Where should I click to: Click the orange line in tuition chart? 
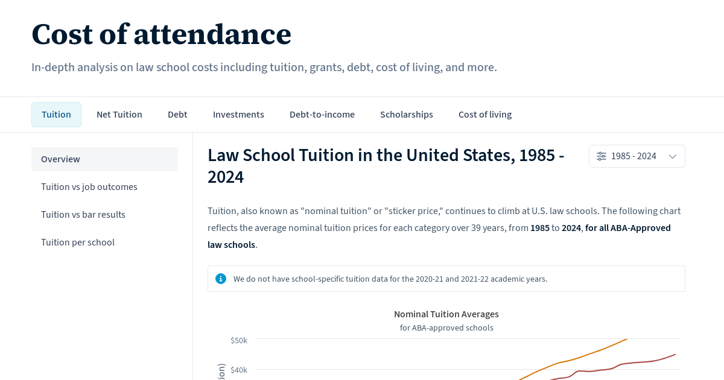click(x=572, y=360)
